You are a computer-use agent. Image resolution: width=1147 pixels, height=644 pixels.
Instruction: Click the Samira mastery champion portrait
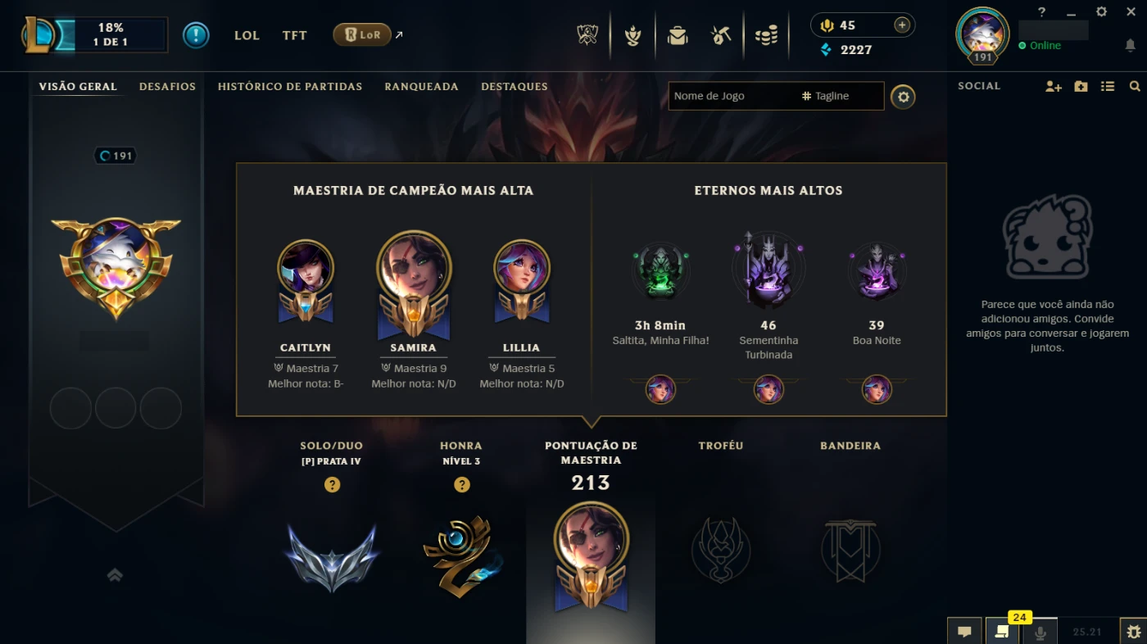[414, 268]
